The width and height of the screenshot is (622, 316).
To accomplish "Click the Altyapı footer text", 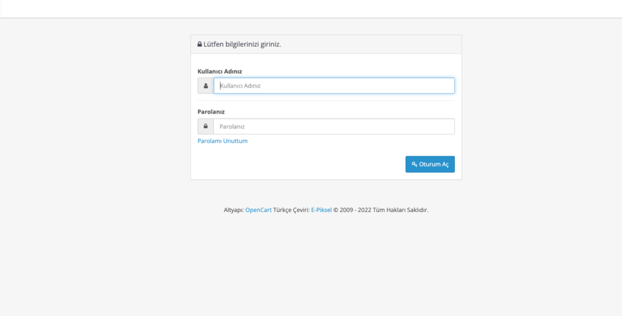I will point(234,210).
